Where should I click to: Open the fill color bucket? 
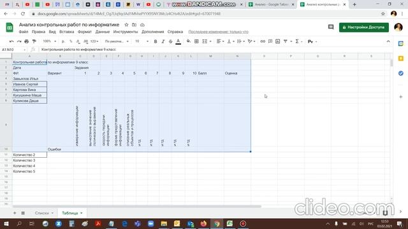[x=189, y=41]
